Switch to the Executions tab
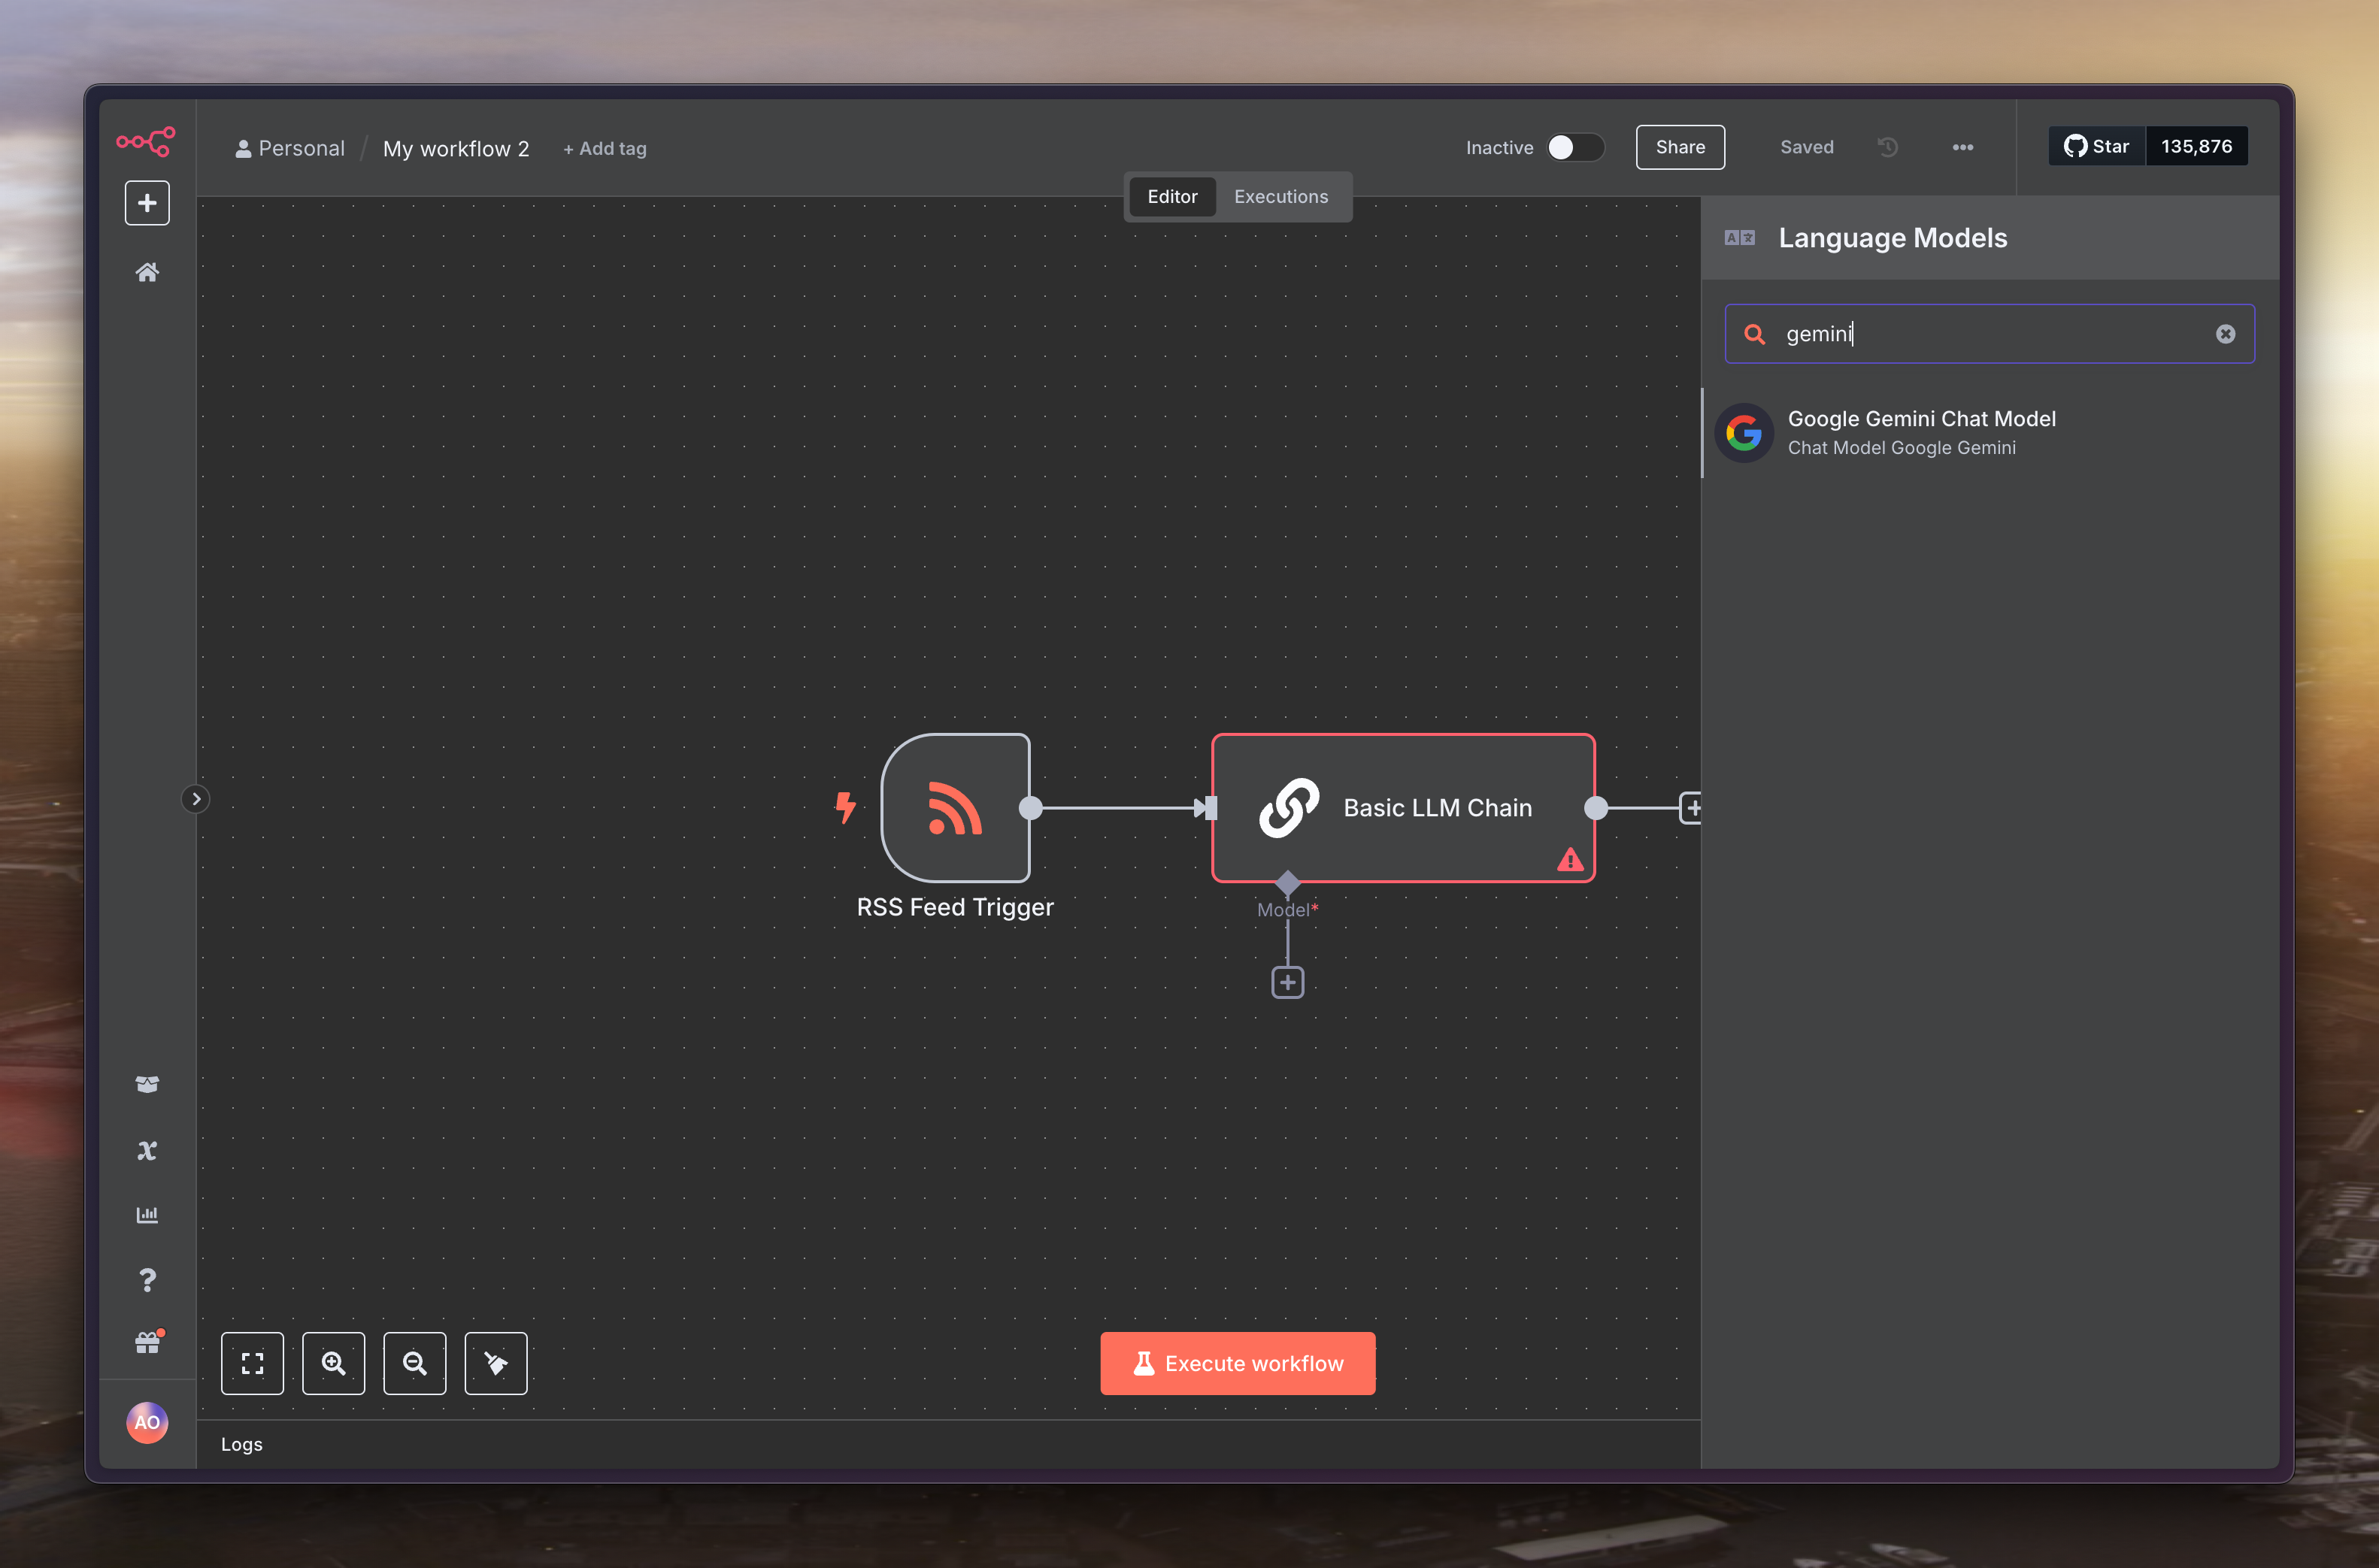 [1280, 197]
